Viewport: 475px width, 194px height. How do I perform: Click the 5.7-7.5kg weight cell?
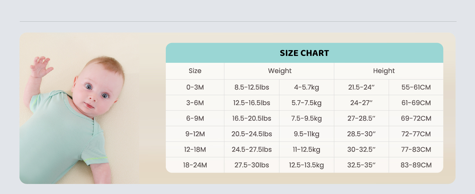tap(306, 103)
